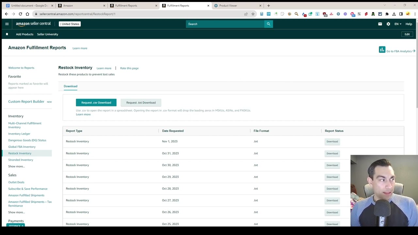
Task: Bookmark this page with the star icon
Action: [x=253, y=14]
